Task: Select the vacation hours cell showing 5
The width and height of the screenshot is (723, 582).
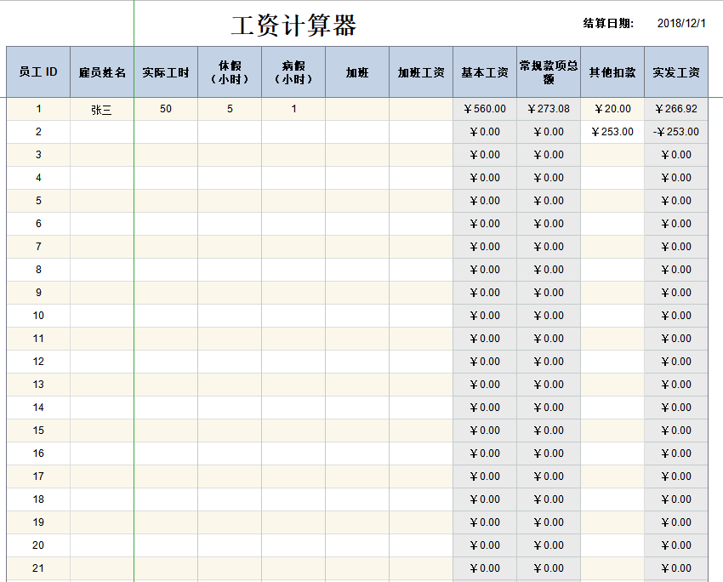Action: [x=230, y=109]
